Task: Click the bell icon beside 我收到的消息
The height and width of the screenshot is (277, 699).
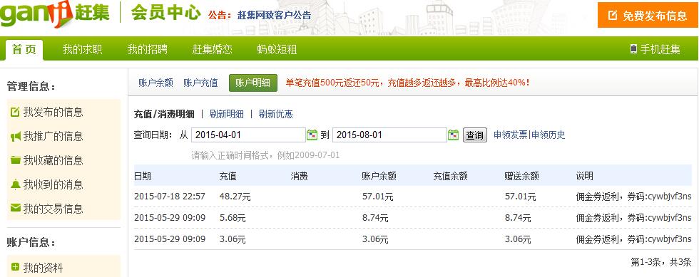Action: 15,184
